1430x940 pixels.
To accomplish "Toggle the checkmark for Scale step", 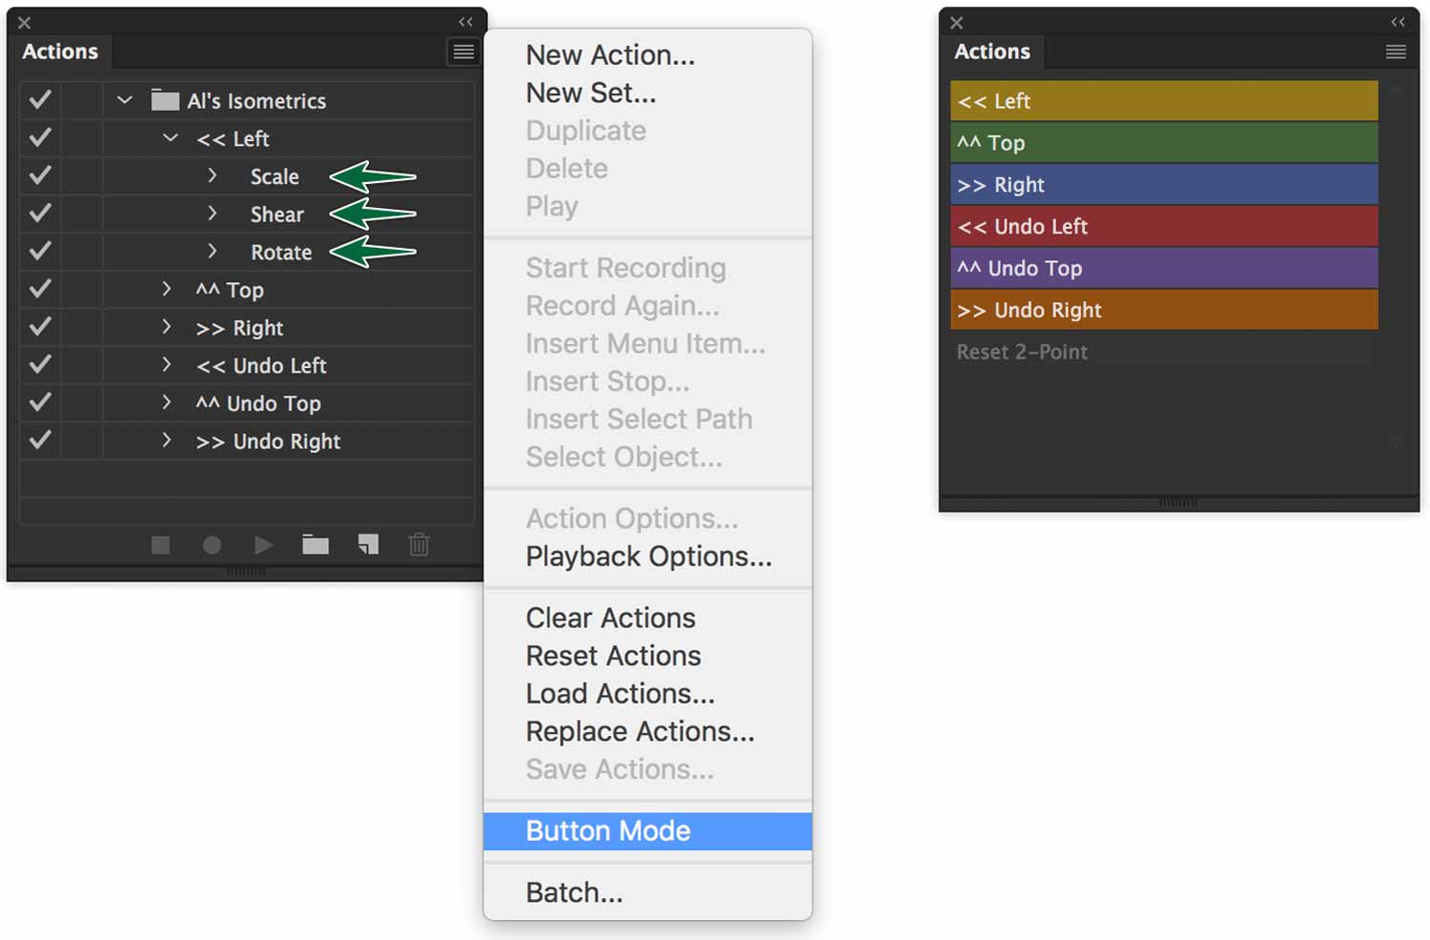I will (40, 175).
